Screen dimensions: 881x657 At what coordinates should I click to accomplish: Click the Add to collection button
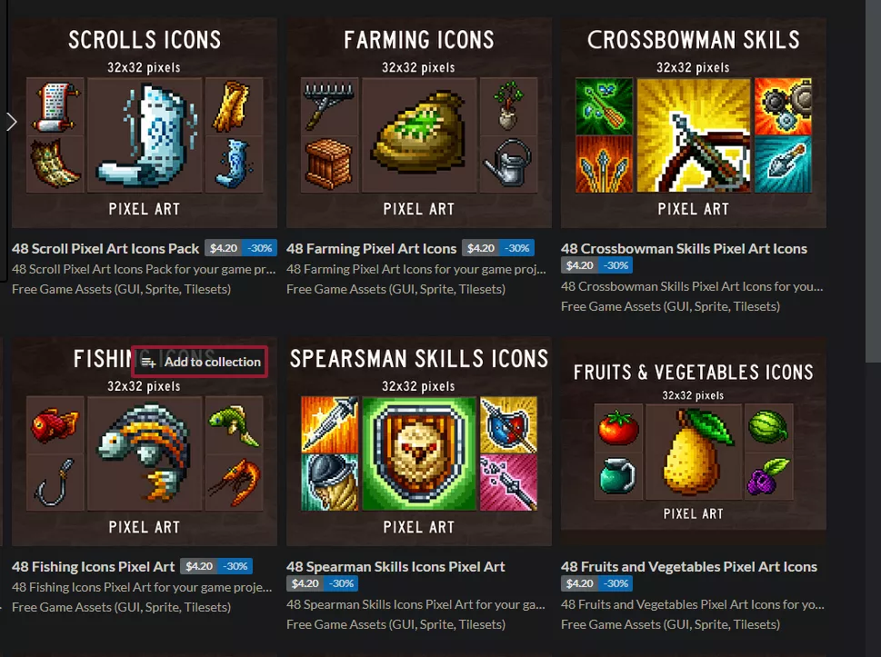[200, 362]
